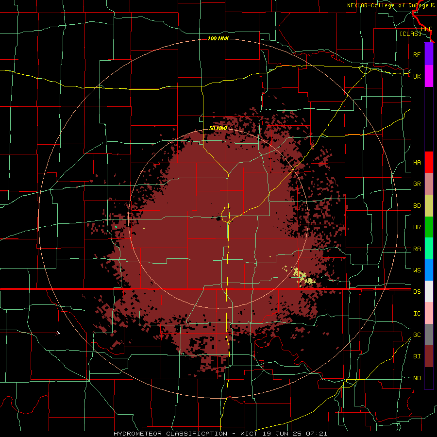Click the red HA legend color swatch
Image resolution: width=437 pixels, height=437 pixels.
tap(429, 162)
